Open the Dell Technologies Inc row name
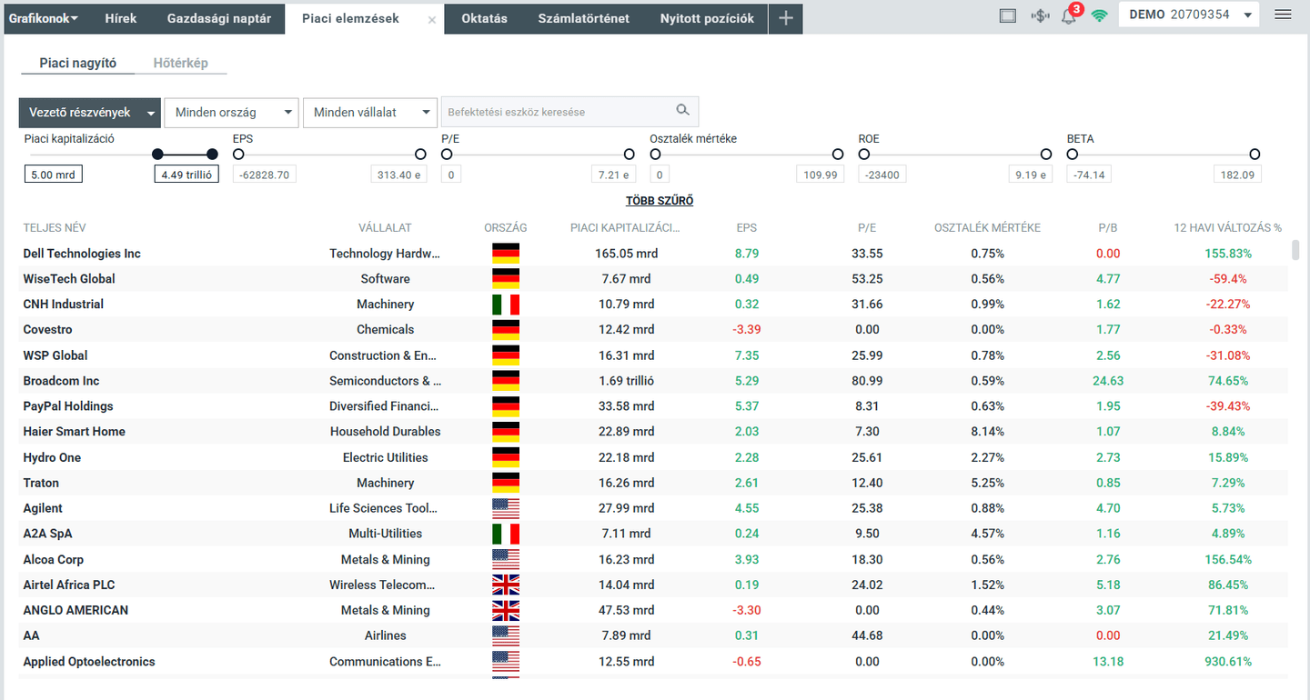The image size is (1310, 700). 82,254
